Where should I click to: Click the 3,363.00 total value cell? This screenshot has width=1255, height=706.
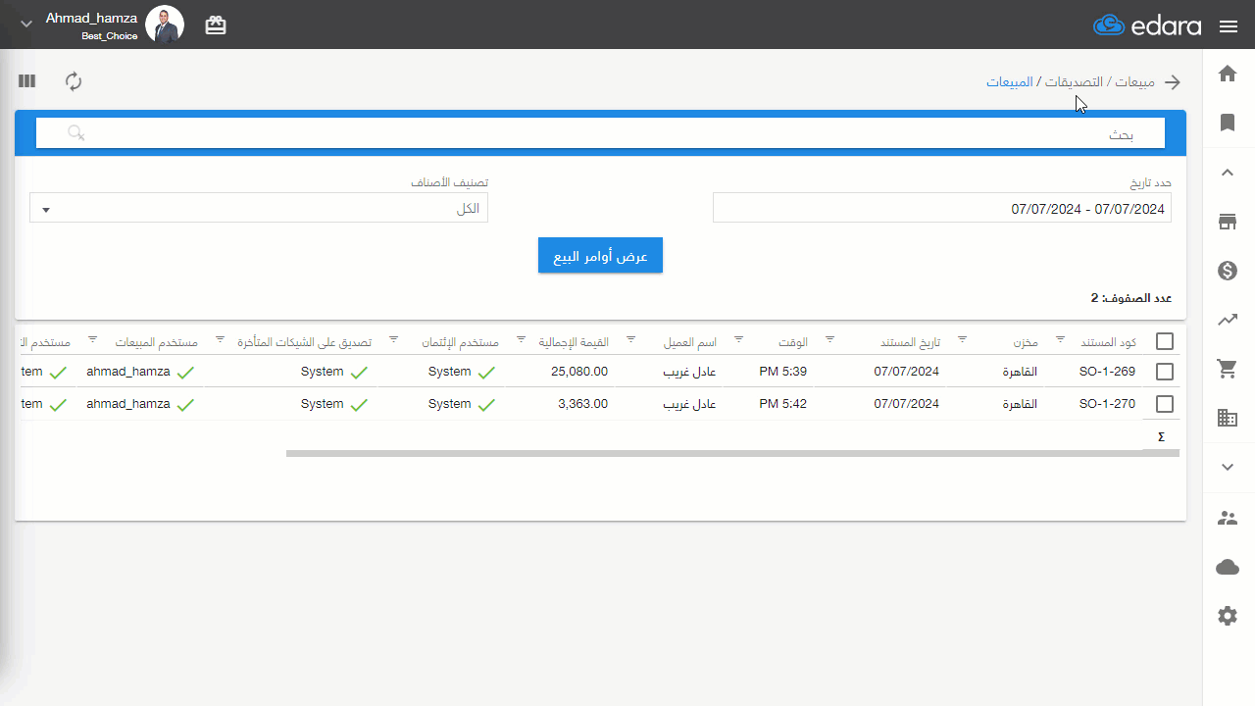click(583, 404)
